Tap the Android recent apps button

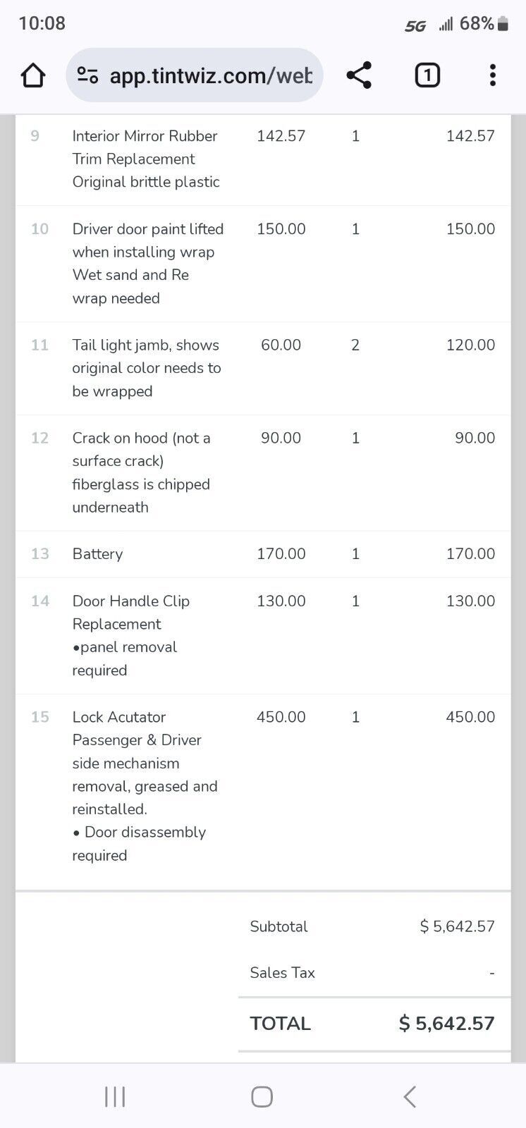(x=115, y=1096)
